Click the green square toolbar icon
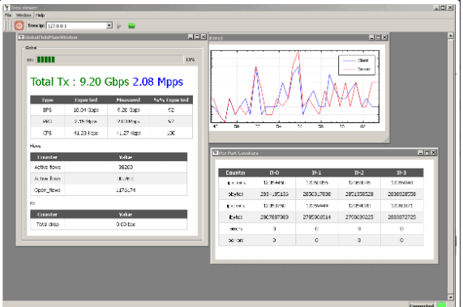The image size is (463, 307). [131, 26]
